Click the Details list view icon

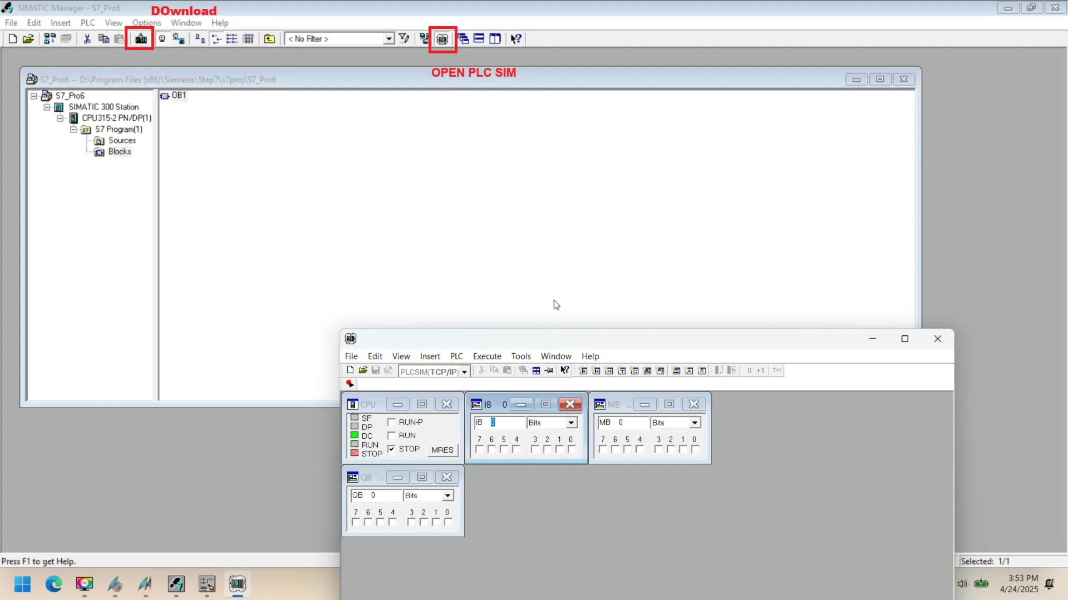pyautogui.click(x=249, y=38)
